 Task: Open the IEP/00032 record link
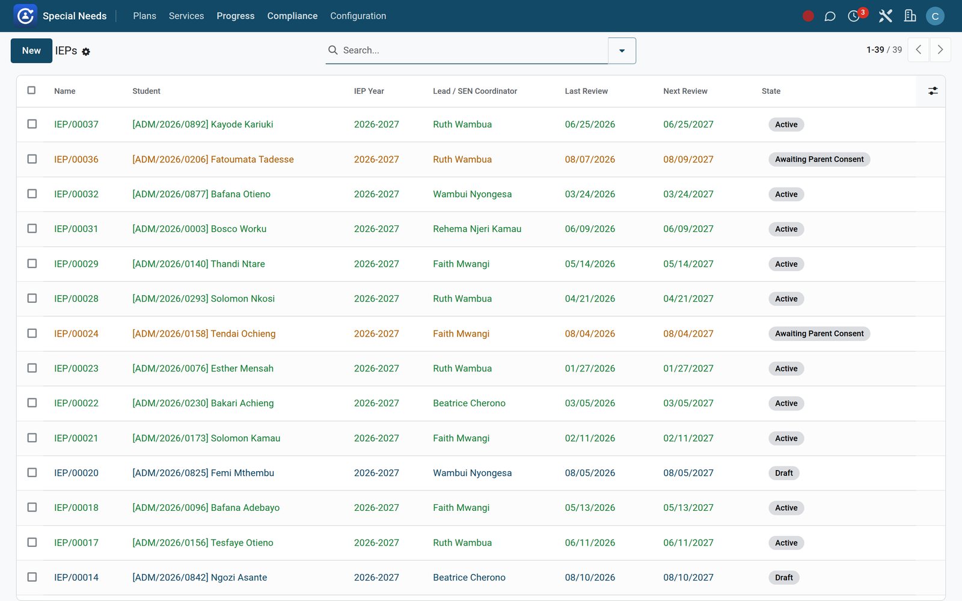[x=76, y=194]
